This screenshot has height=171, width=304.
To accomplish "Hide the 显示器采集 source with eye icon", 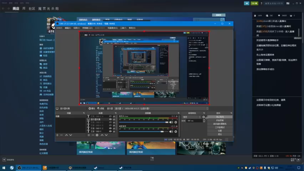I will [110, 119].
